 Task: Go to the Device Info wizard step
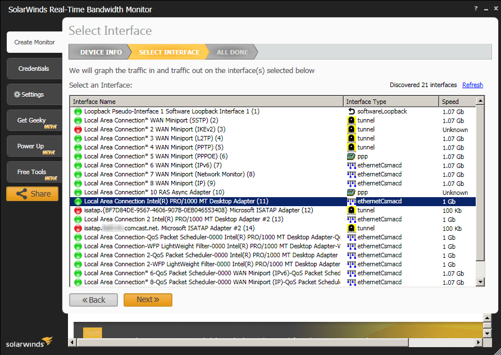[101, 52]
